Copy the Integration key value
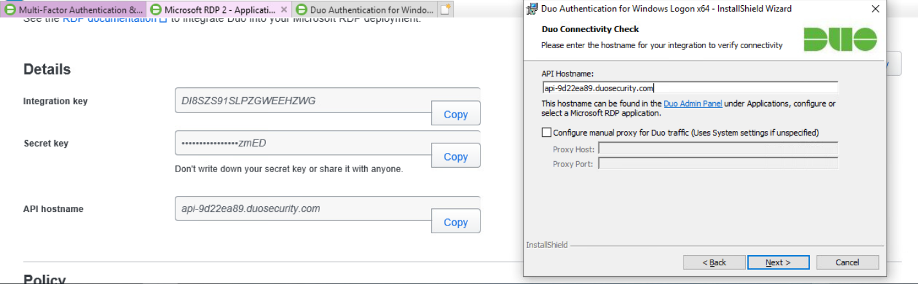This screenshot has height=284, width=918. [x=455, y=114]
